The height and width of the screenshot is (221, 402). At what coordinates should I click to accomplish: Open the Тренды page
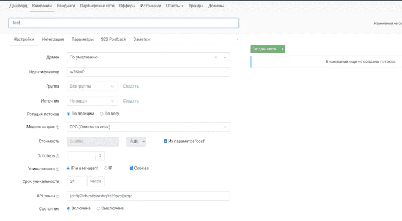[x=196, y=6]
